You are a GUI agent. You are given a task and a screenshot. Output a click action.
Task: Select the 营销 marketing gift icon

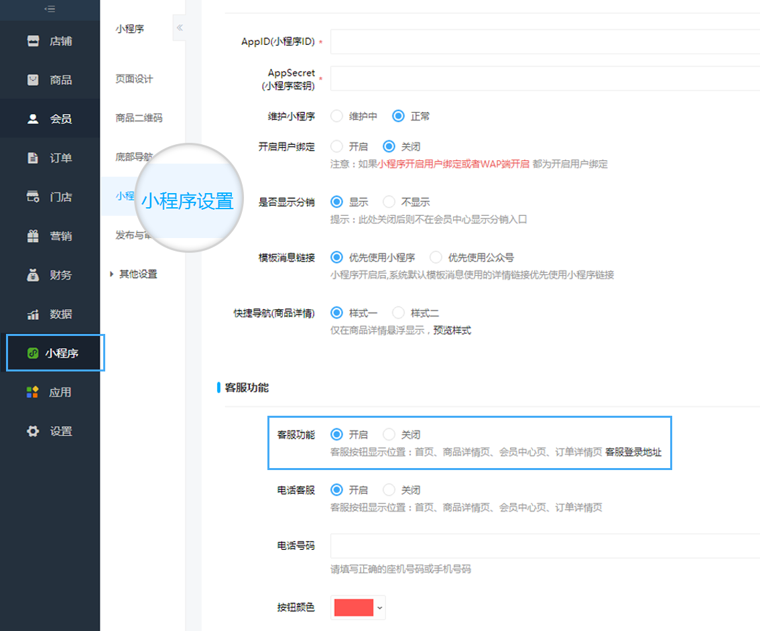[x=31, y=236]
